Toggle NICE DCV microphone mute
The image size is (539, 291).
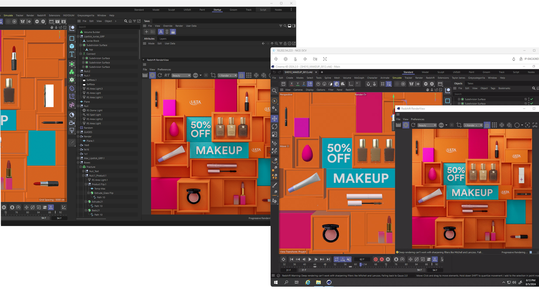point(295,59)
